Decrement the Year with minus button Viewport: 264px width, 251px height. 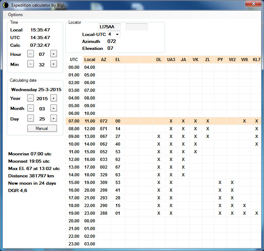[x=31, y=98]
